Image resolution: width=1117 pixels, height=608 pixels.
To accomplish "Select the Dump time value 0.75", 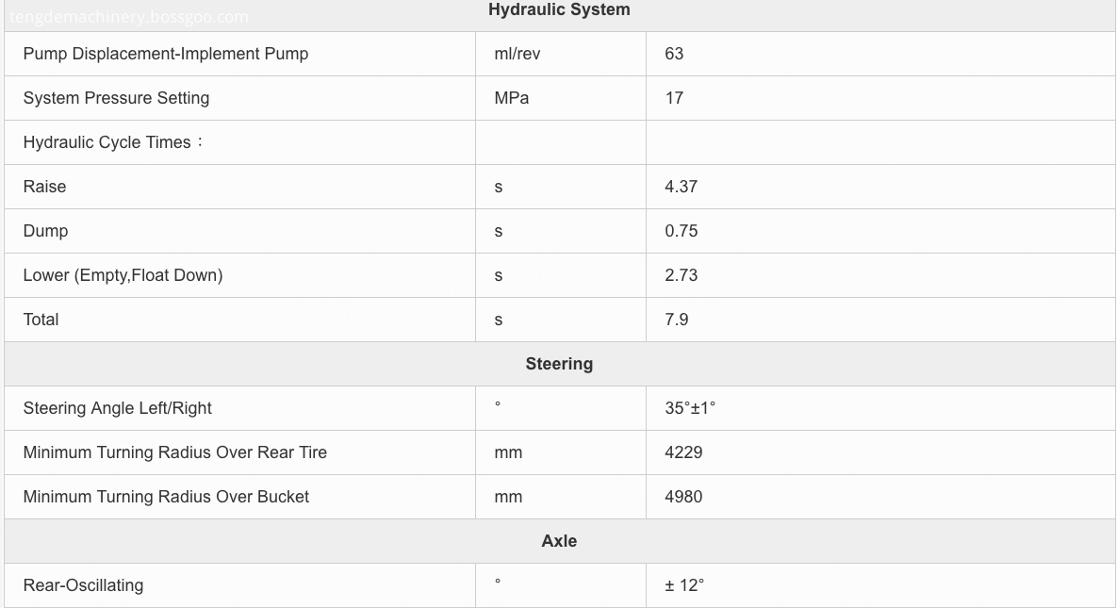I will pyautogui.click(x=681, y=231).
